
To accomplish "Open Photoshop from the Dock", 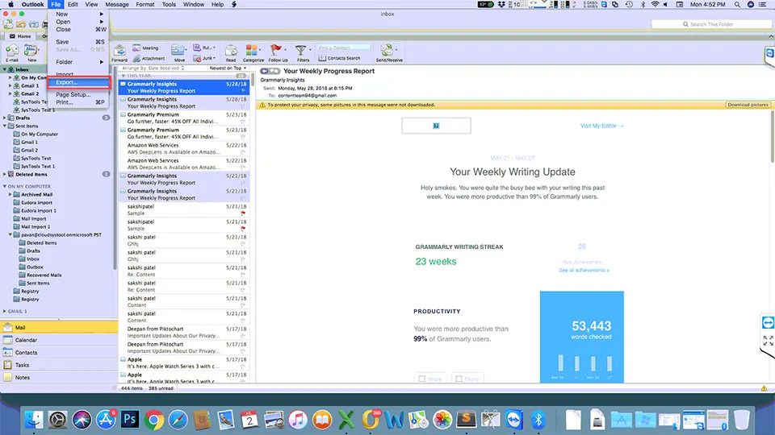I will click(129, 420).
